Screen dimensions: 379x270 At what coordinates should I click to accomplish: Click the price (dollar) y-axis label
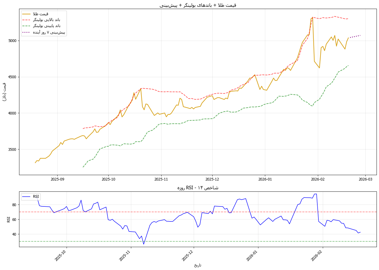tap(4, 92)
